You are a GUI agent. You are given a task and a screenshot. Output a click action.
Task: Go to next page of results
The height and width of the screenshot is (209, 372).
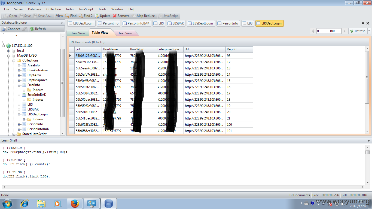pyautogui.click(x=345, y=31)
